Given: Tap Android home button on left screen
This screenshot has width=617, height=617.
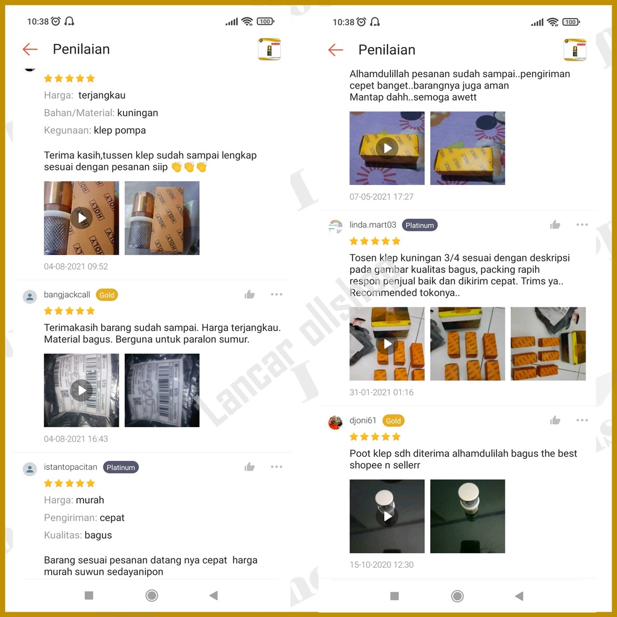Looking at the screenshot, I should coord(151,595).
